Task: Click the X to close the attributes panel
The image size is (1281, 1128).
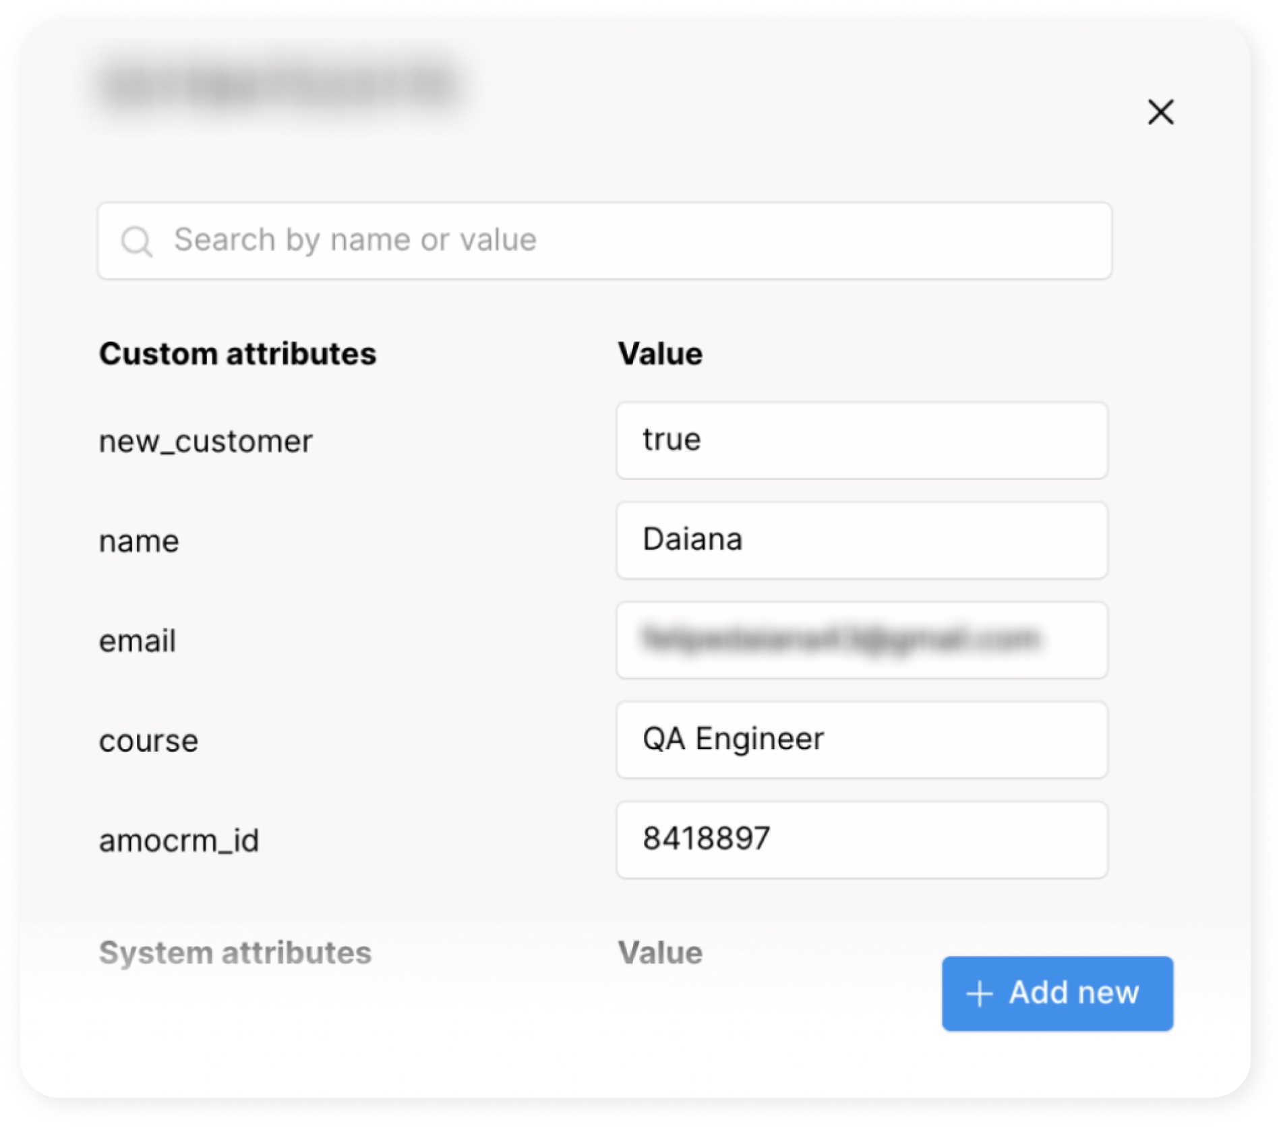Action: (1162, 113)
